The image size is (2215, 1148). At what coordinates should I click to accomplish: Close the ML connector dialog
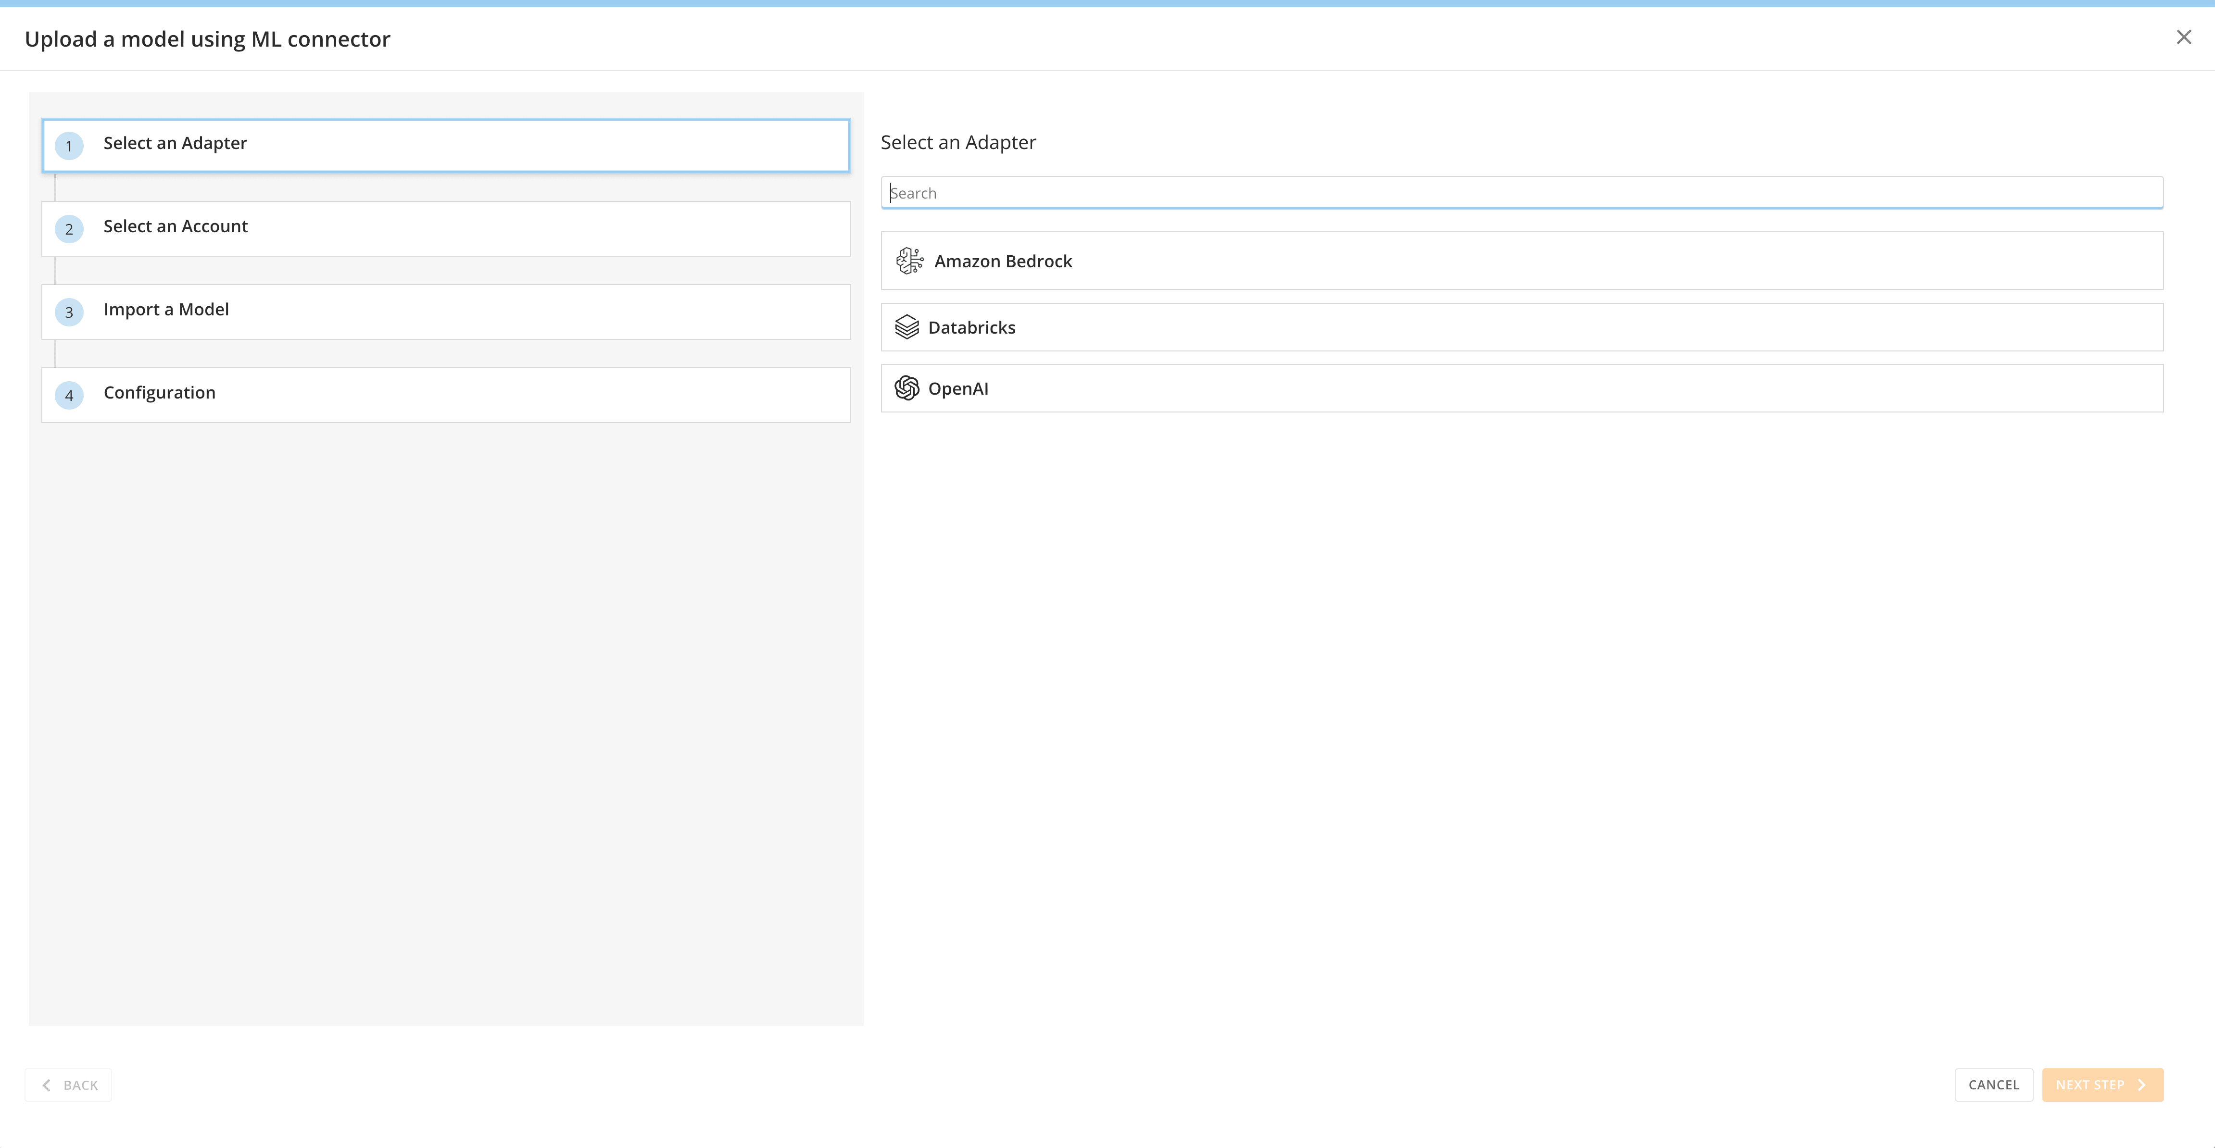pos(2183,37)
